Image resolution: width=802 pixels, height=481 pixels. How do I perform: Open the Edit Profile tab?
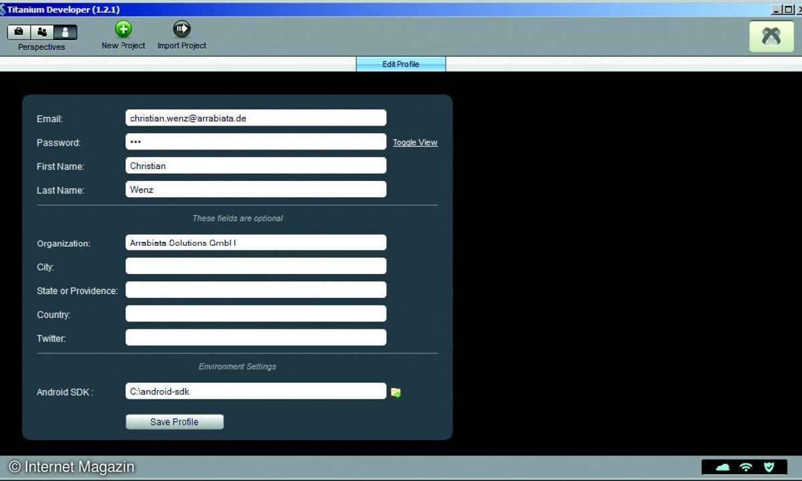401,64
